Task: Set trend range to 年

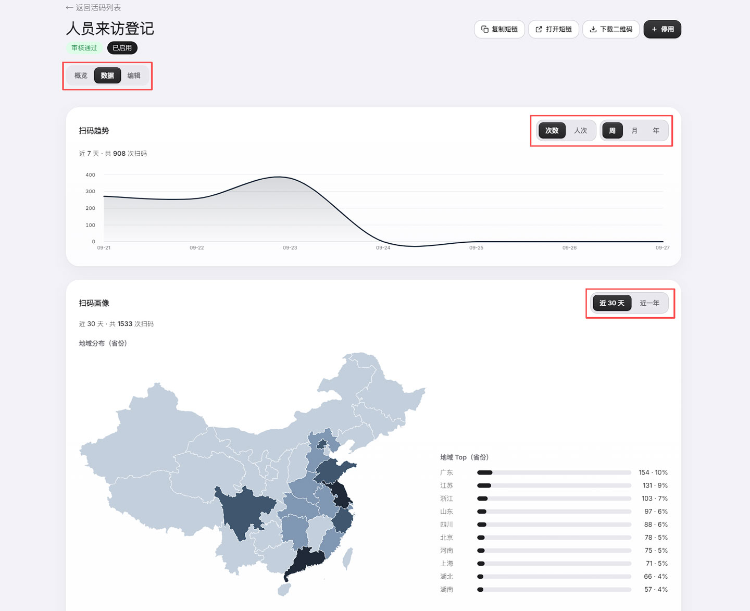Action: click(656, 131)
